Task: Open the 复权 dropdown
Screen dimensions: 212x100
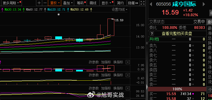Action: click(x=54, y=3)
